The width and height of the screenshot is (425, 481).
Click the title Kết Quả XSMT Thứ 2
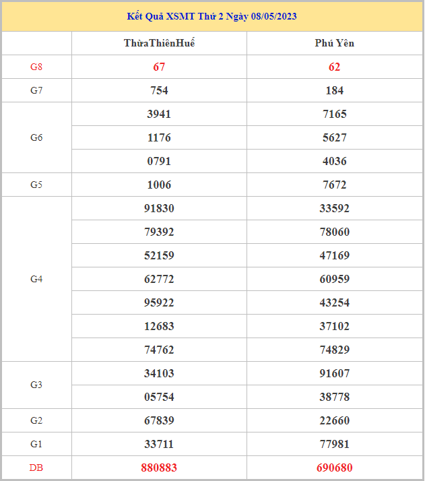pos(212,16)
